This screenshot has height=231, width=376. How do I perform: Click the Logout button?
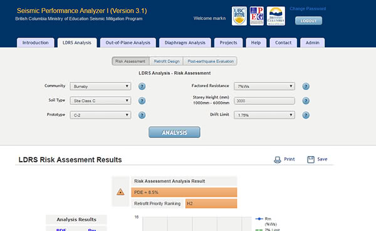[308, 21]
